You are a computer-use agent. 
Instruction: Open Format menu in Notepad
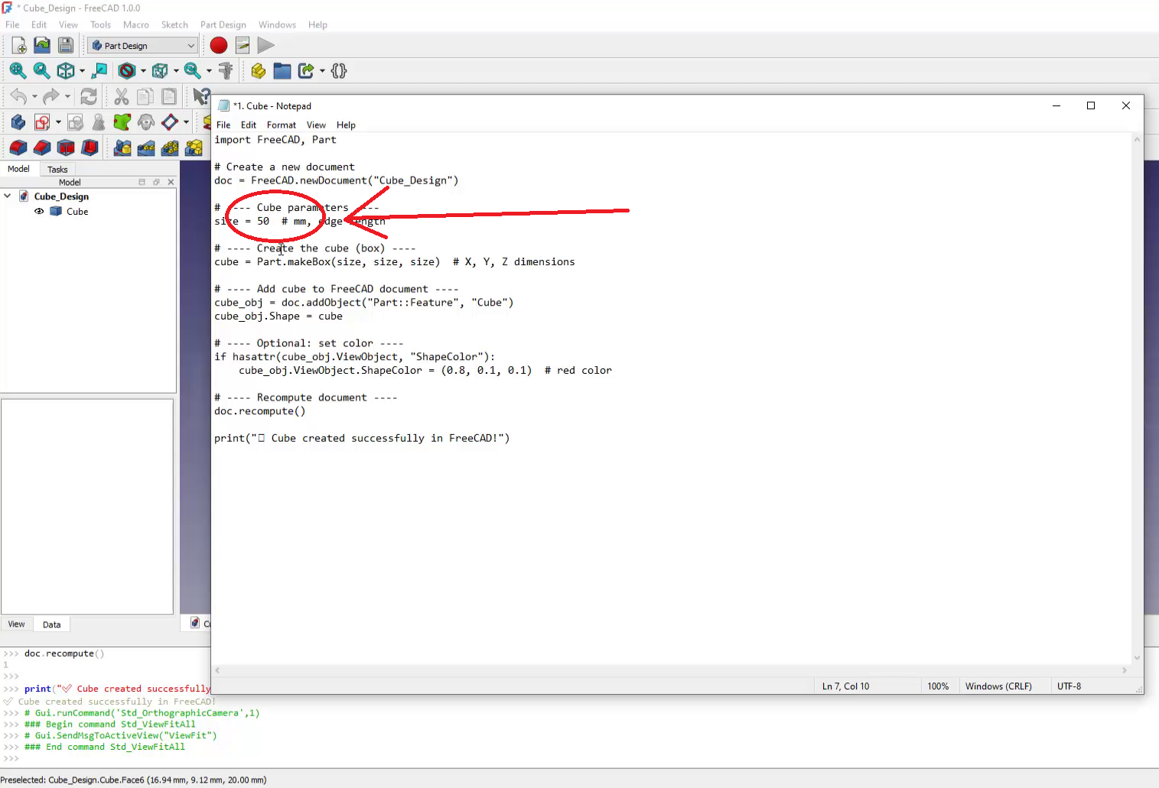click(281, 125)
